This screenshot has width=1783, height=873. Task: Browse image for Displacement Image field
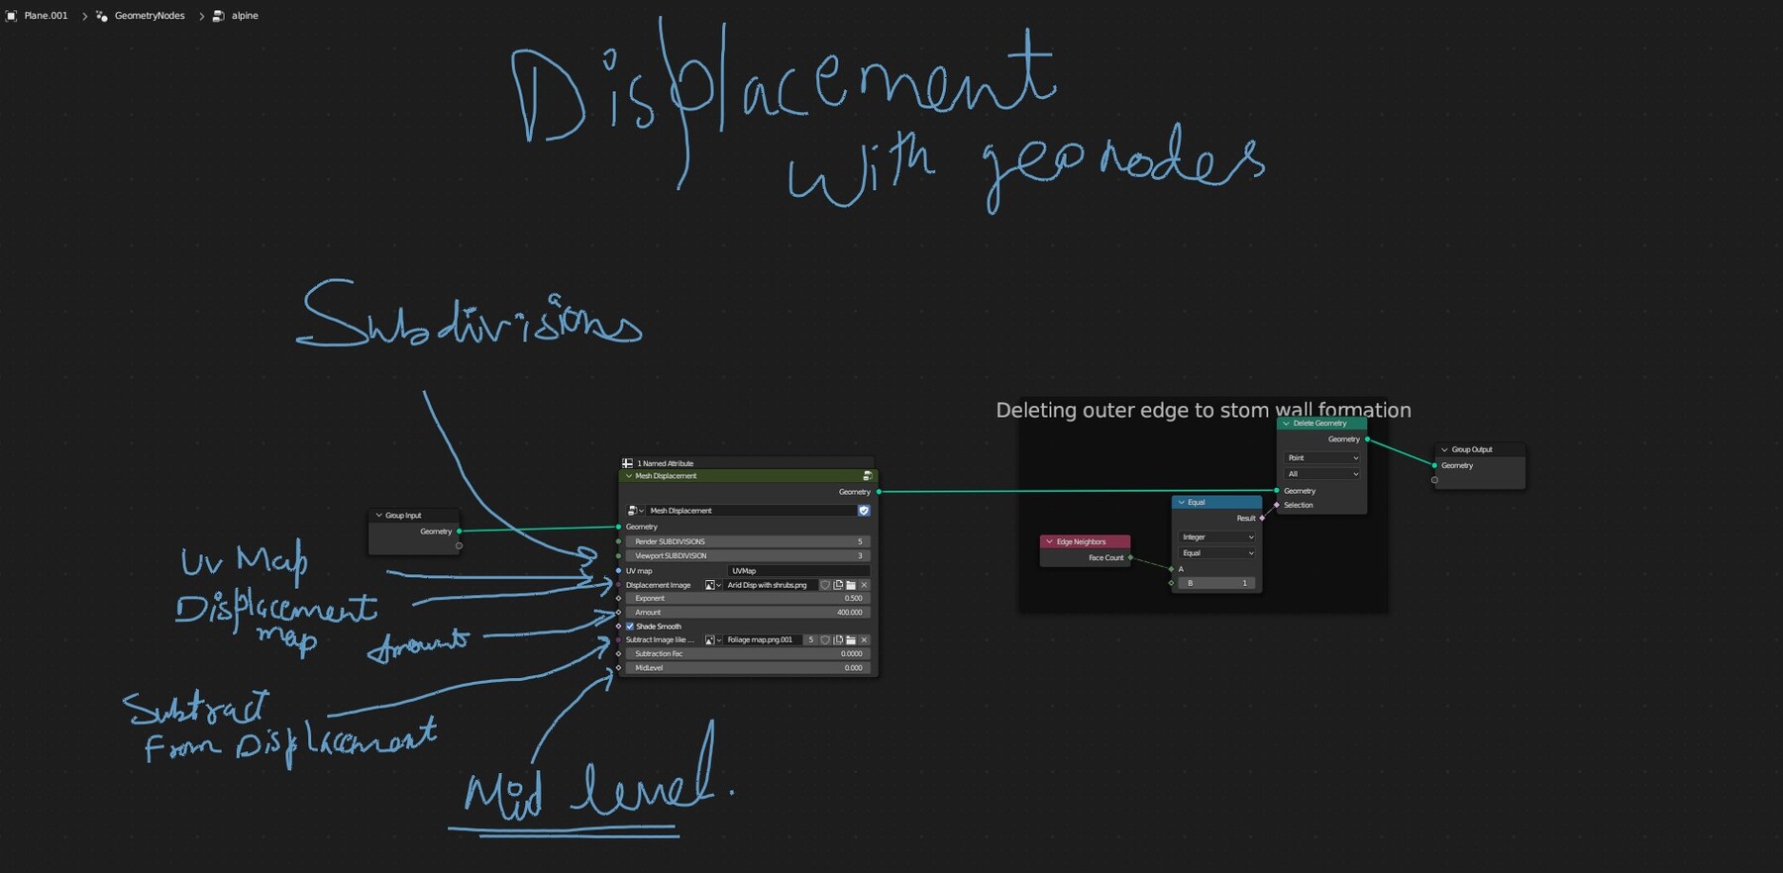pyautogui.click(x=713, y=585)
